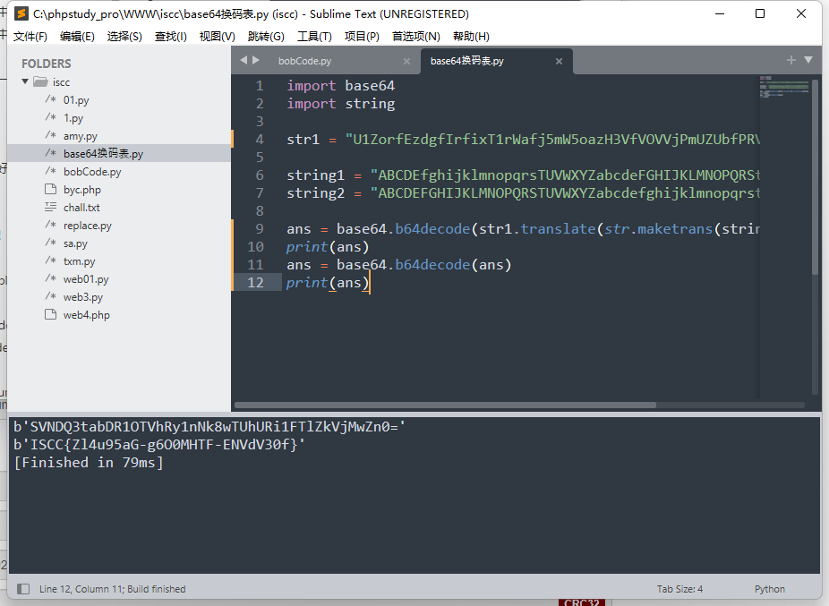Click line number 4 in the gutter
This screenshot has width=829, height=606.
tap(259, 140)
